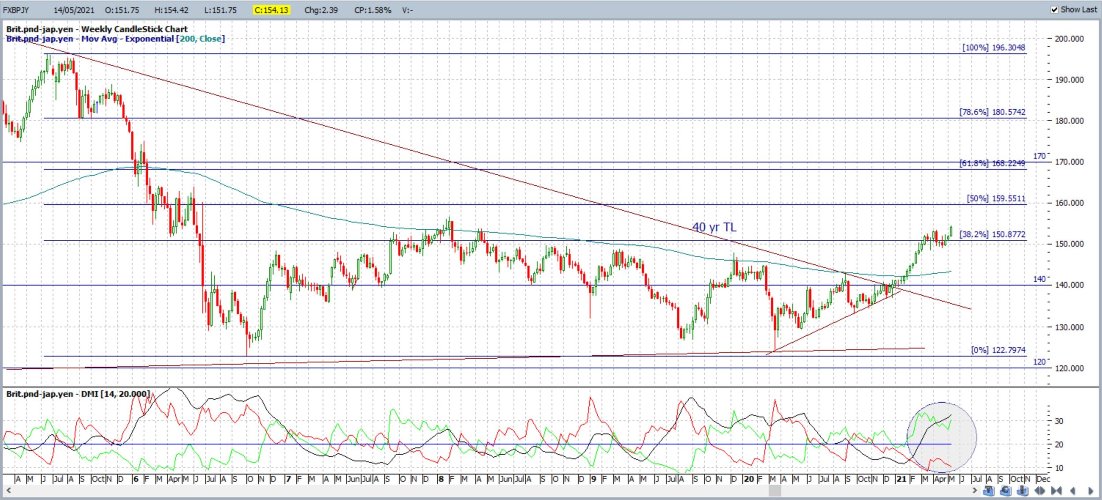Click the horizontal scrollbar left arrow
Image resolution: width=1102 pixels, height=500 pixels.
8,490
